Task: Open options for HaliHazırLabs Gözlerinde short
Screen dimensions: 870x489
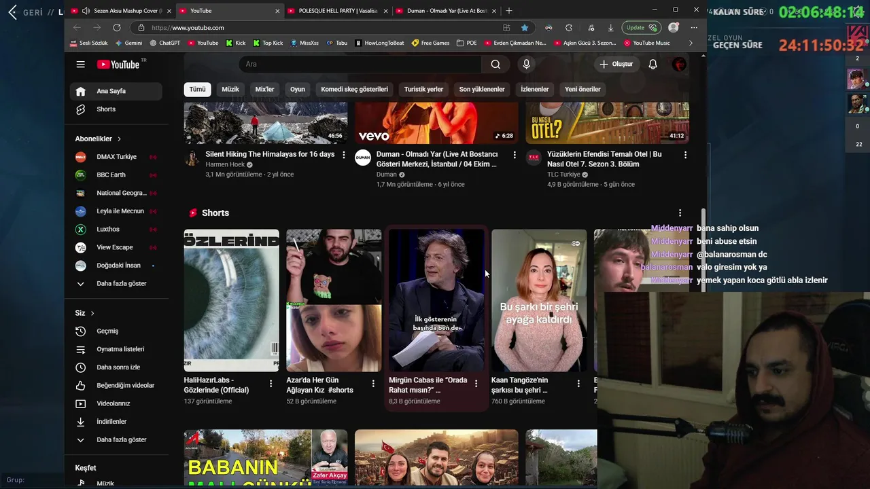Action: coord(271,384)
